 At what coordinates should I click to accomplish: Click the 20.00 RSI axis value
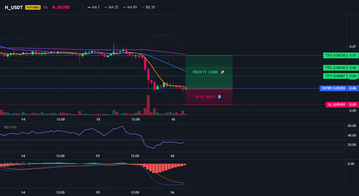click(352, 145)
